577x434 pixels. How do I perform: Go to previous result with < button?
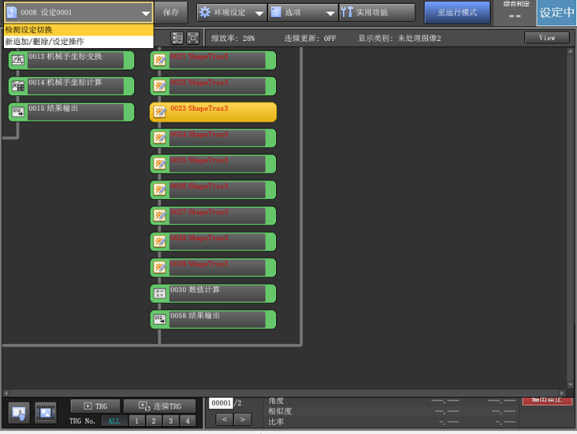tap(224, 419)
